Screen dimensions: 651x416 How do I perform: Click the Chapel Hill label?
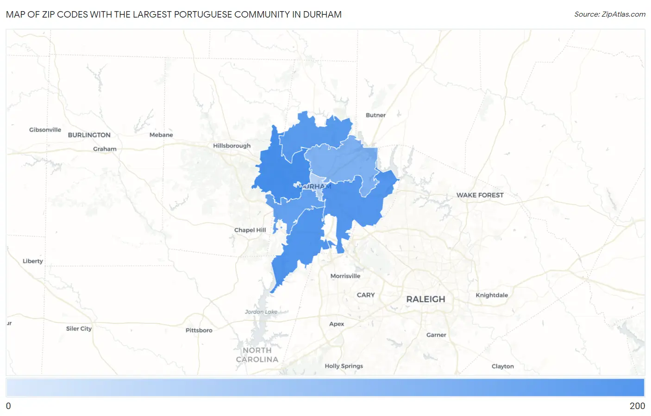pos(250,230)
